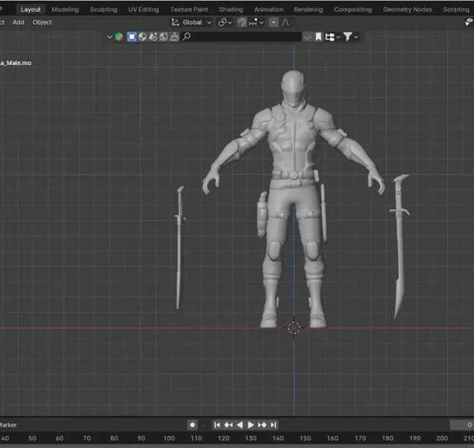Image resolution: width=474 pixels, height=448 pixels.
Task: Play the animation forward
Action: pos(250,425)
